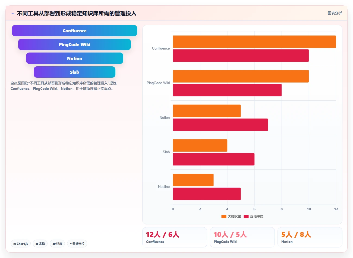
Task: Open the 12人 / 6人 Confluence data card
Action: click(175, 237)
